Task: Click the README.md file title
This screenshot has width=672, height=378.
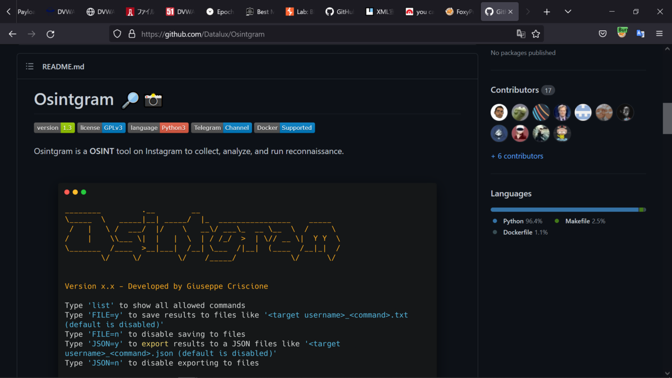Action: pyautogui.click(x=63, y=66)
